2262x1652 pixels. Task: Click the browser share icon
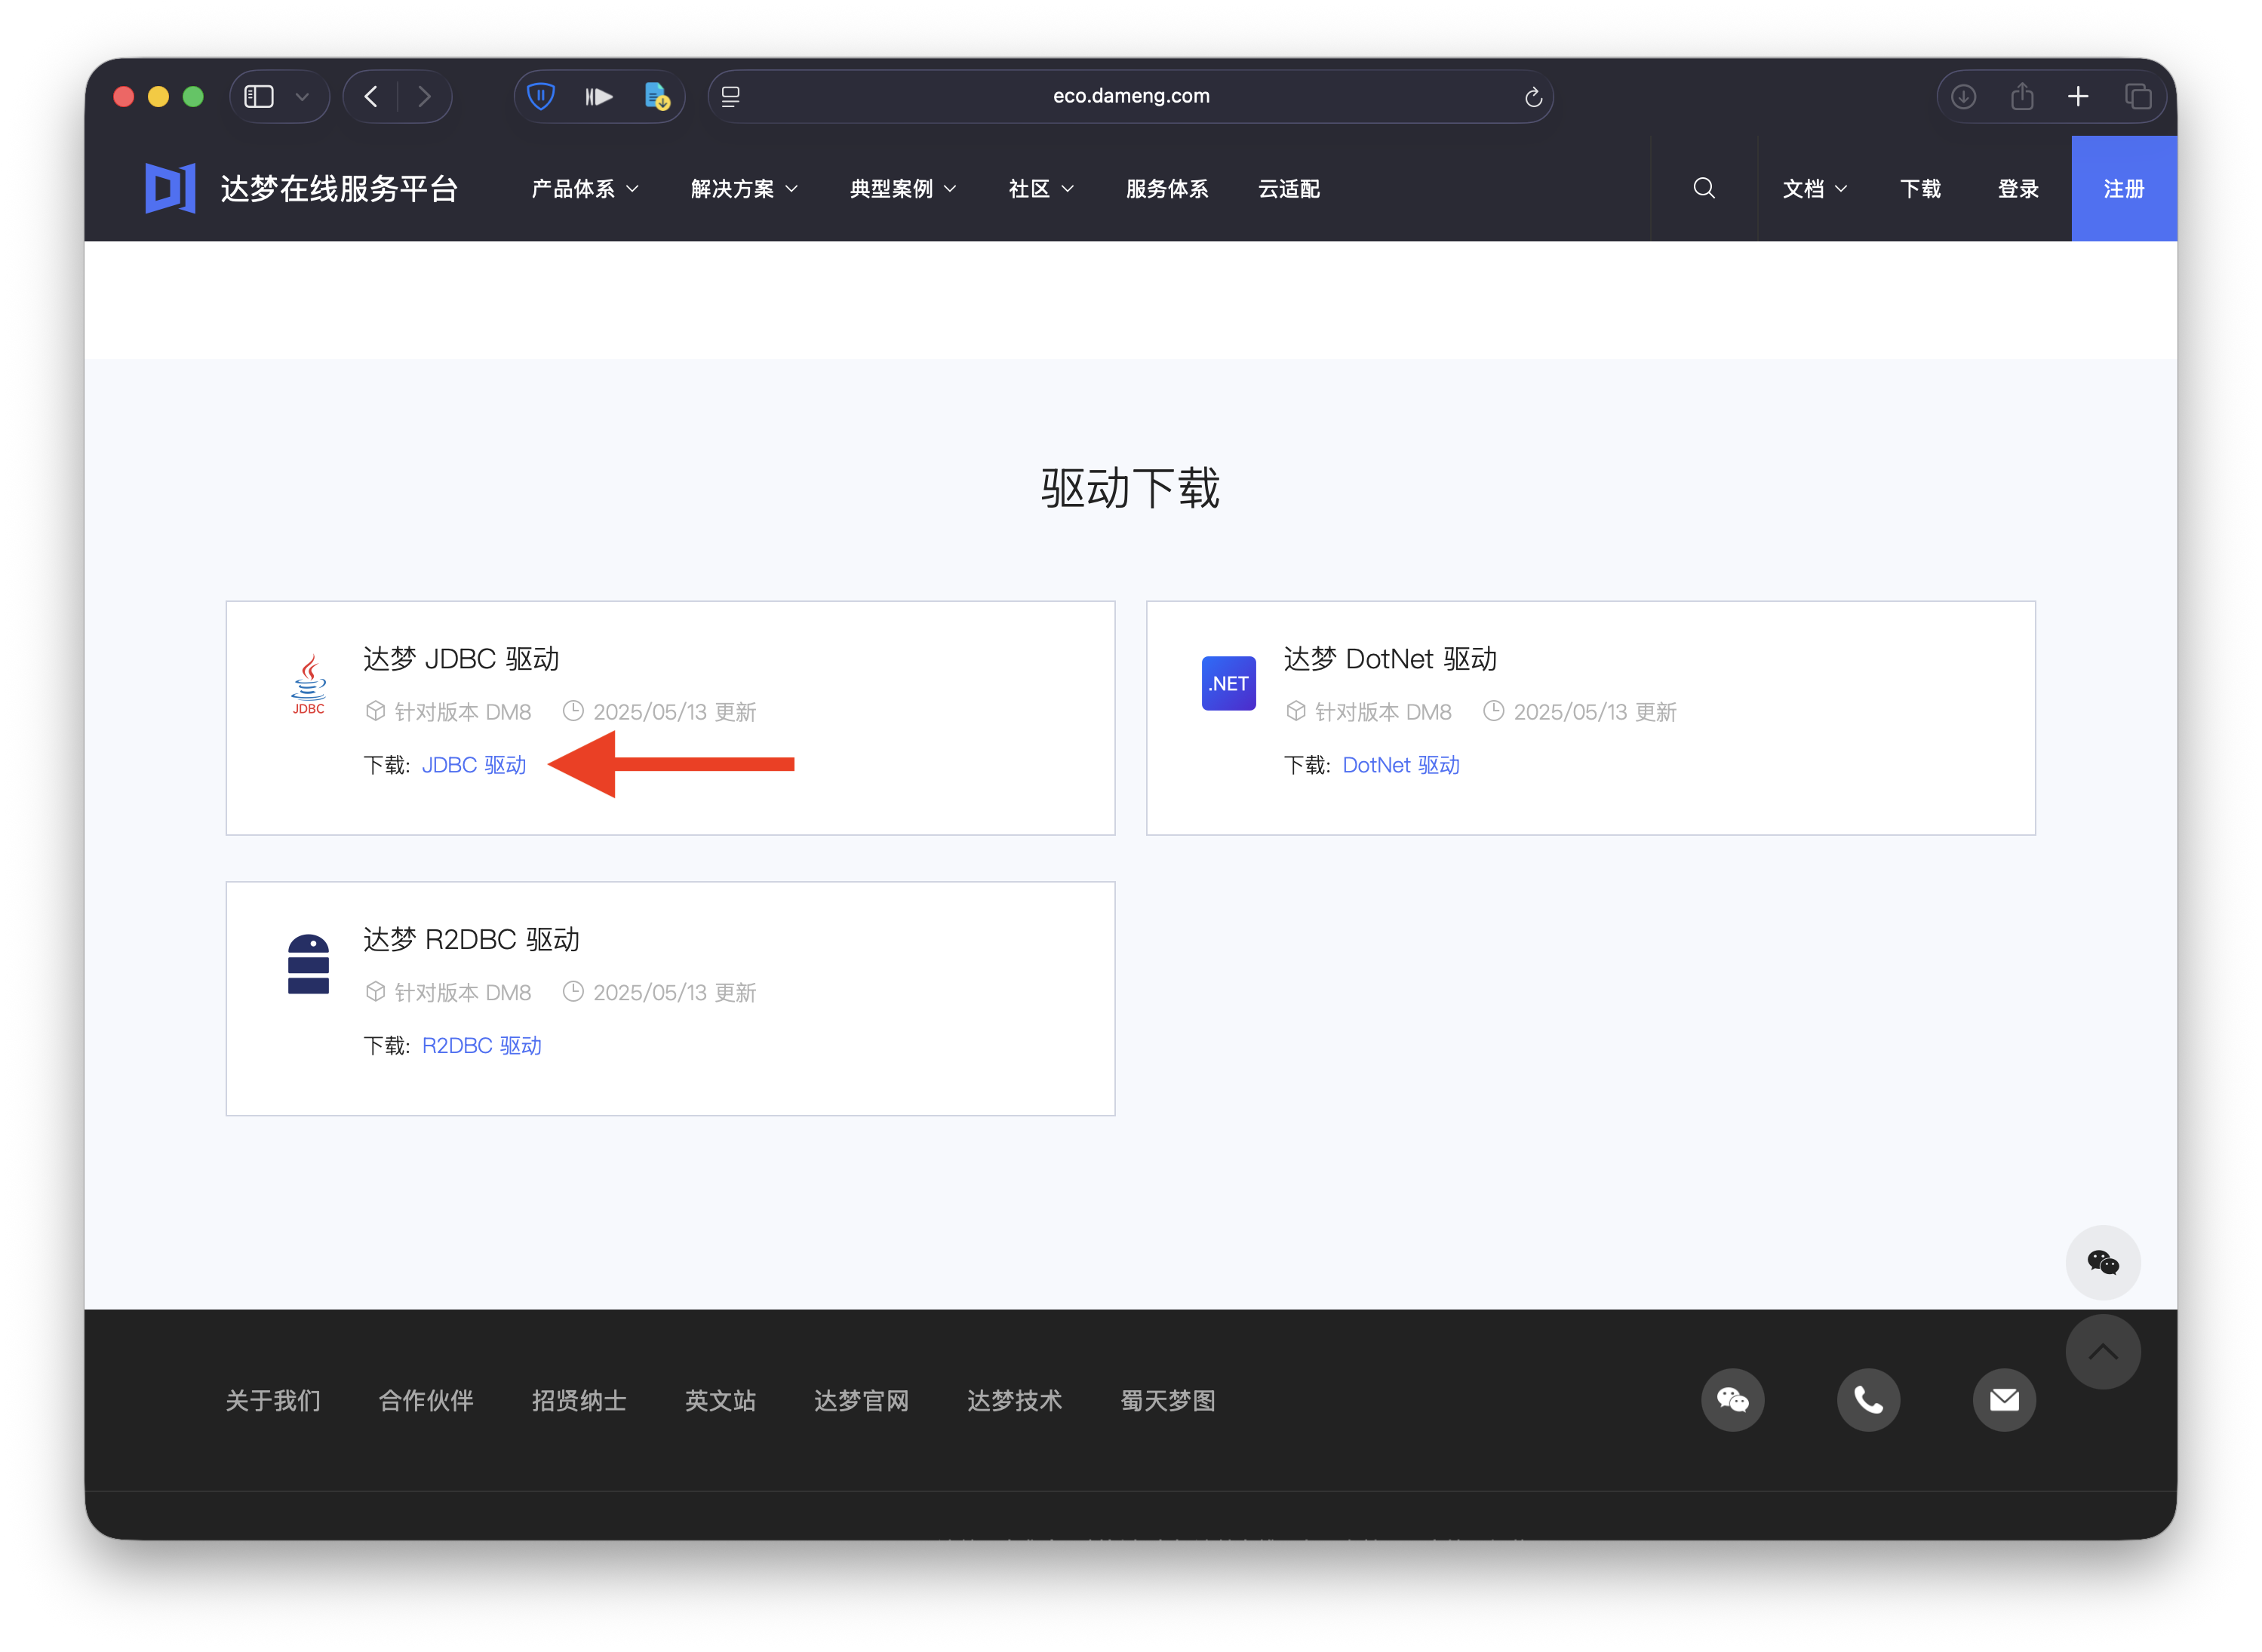point(2022,96)
